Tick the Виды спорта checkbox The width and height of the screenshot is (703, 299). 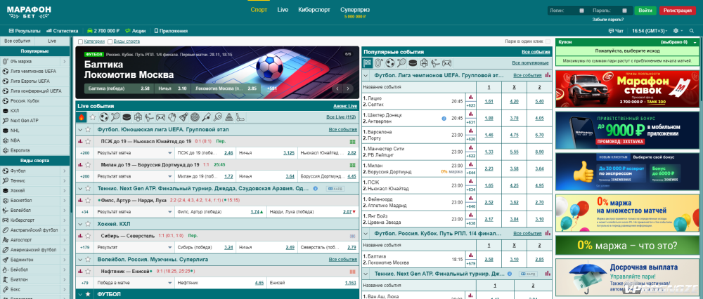pyautogui.click(x=110, y=41)
